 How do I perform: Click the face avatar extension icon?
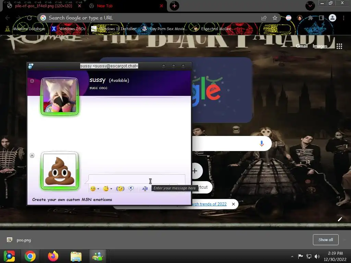pyautogui.click(x=300, y=18)
